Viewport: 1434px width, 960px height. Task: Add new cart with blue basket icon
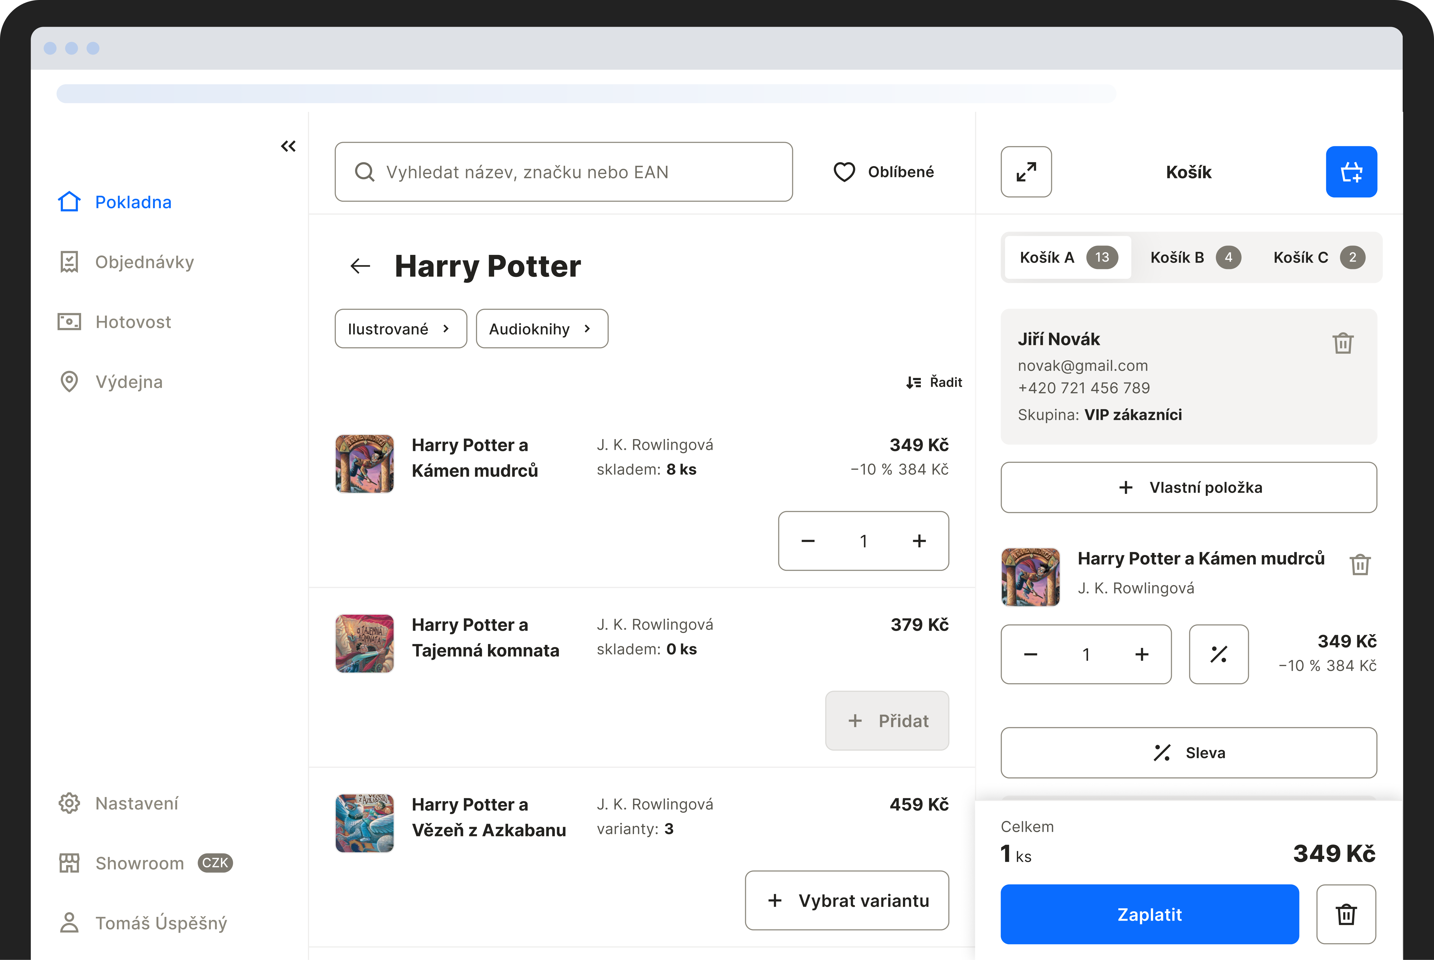point(1351,172)
